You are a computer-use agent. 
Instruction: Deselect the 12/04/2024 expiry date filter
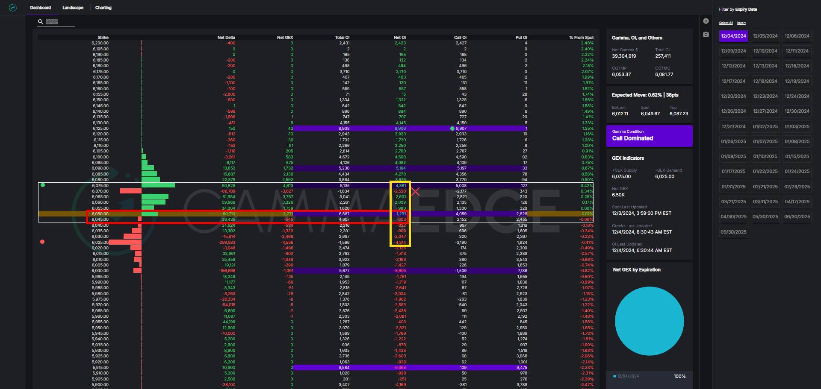click(733, 36)
